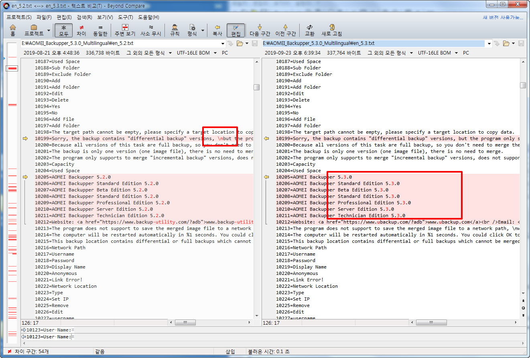Click the Copy (복사) toolbar button
Screen dimensions: 530x358
[x=217, y=30]
